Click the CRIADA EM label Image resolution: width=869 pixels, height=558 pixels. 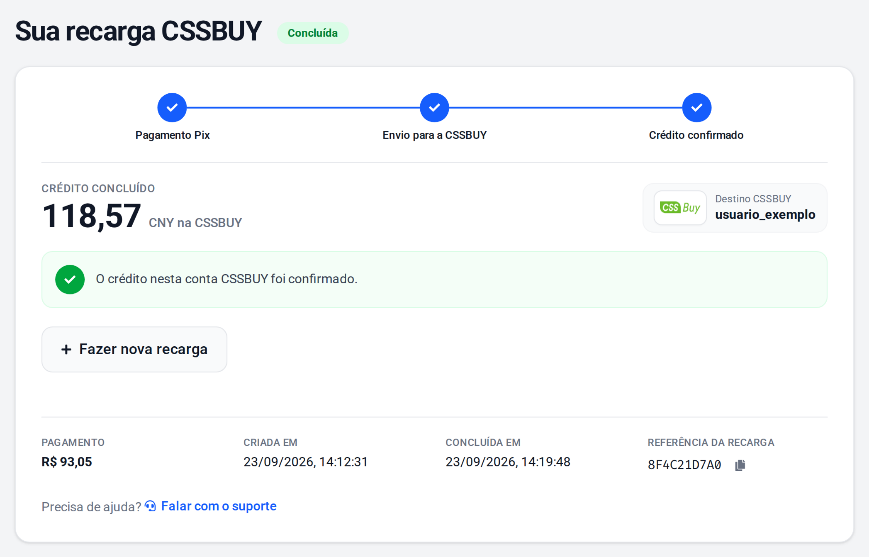tap(270, 443)
